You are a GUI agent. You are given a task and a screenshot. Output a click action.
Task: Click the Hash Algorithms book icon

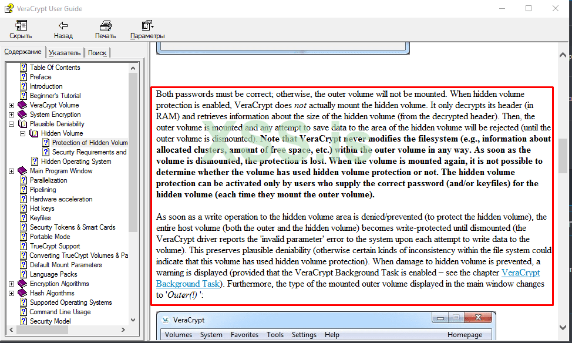[23, 293]
